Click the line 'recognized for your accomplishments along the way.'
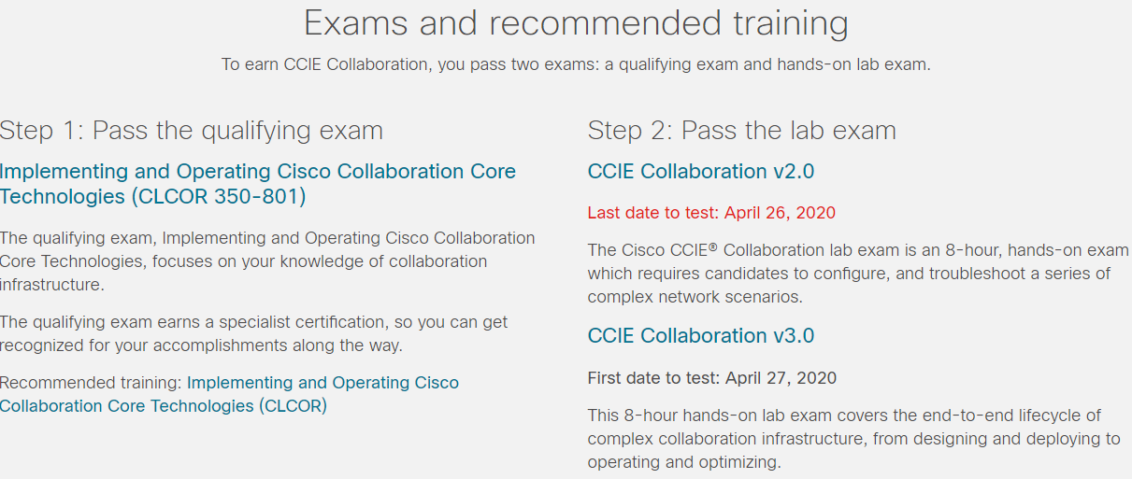 pos(201,345)
